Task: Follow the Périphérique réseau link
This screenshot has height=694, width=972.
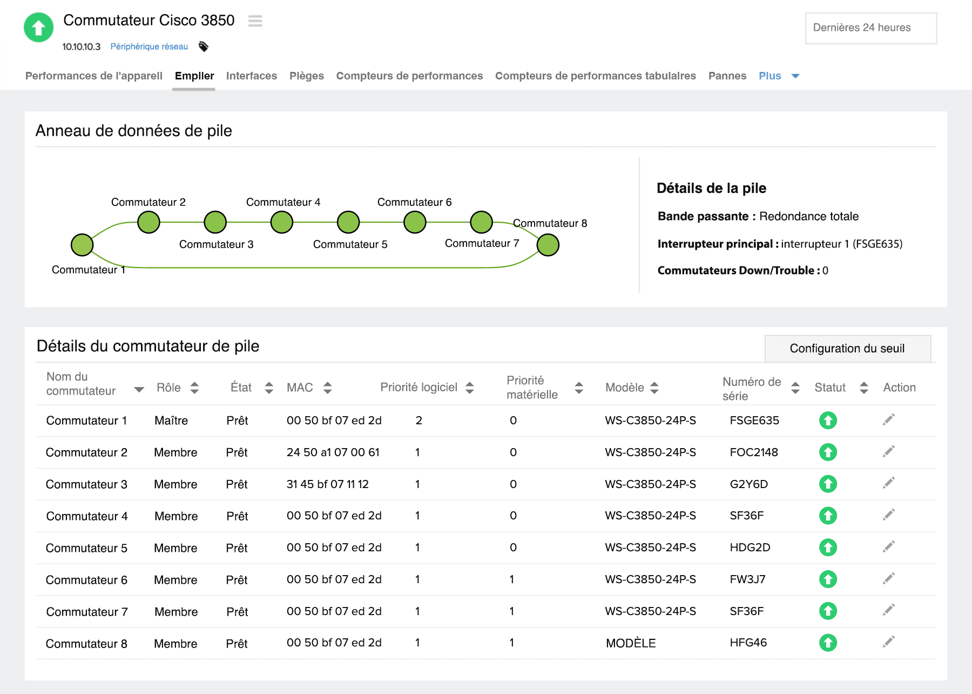Action: pos(149,46)
